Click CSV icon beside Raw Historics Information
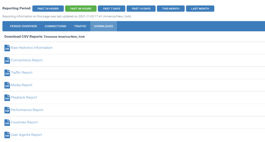 point(7,48)
